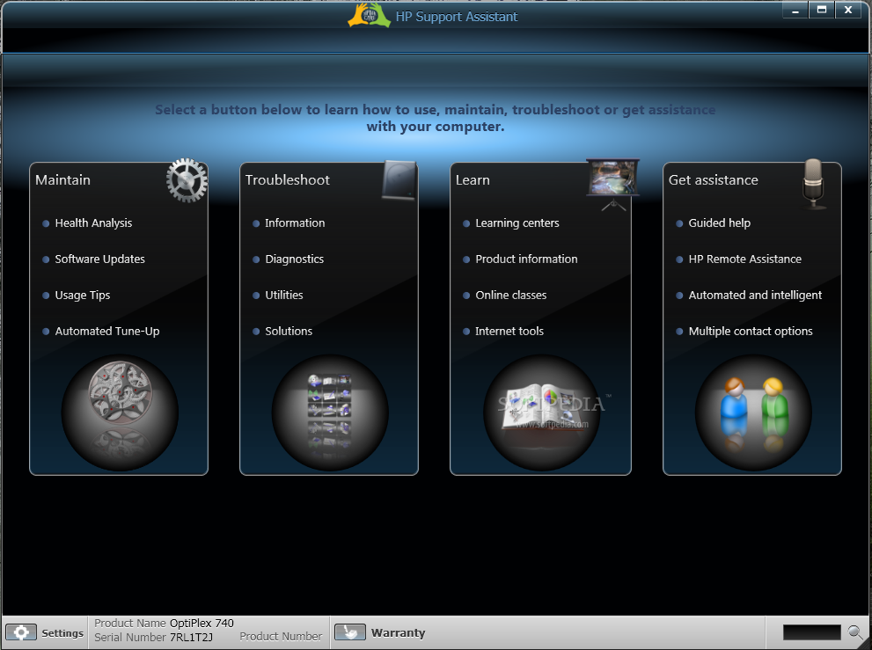The width and height of the screenshot is (872, 650).
Task: Run Diagnostics under Troubleshoot
Action: coord(294,259)
